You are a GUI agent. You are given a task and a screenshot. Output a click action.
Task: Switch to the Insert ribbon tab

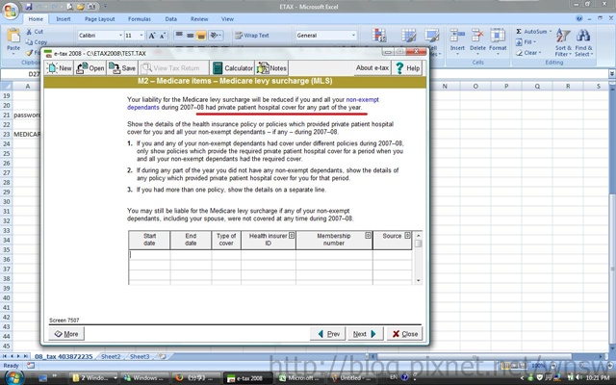(64, 19)
